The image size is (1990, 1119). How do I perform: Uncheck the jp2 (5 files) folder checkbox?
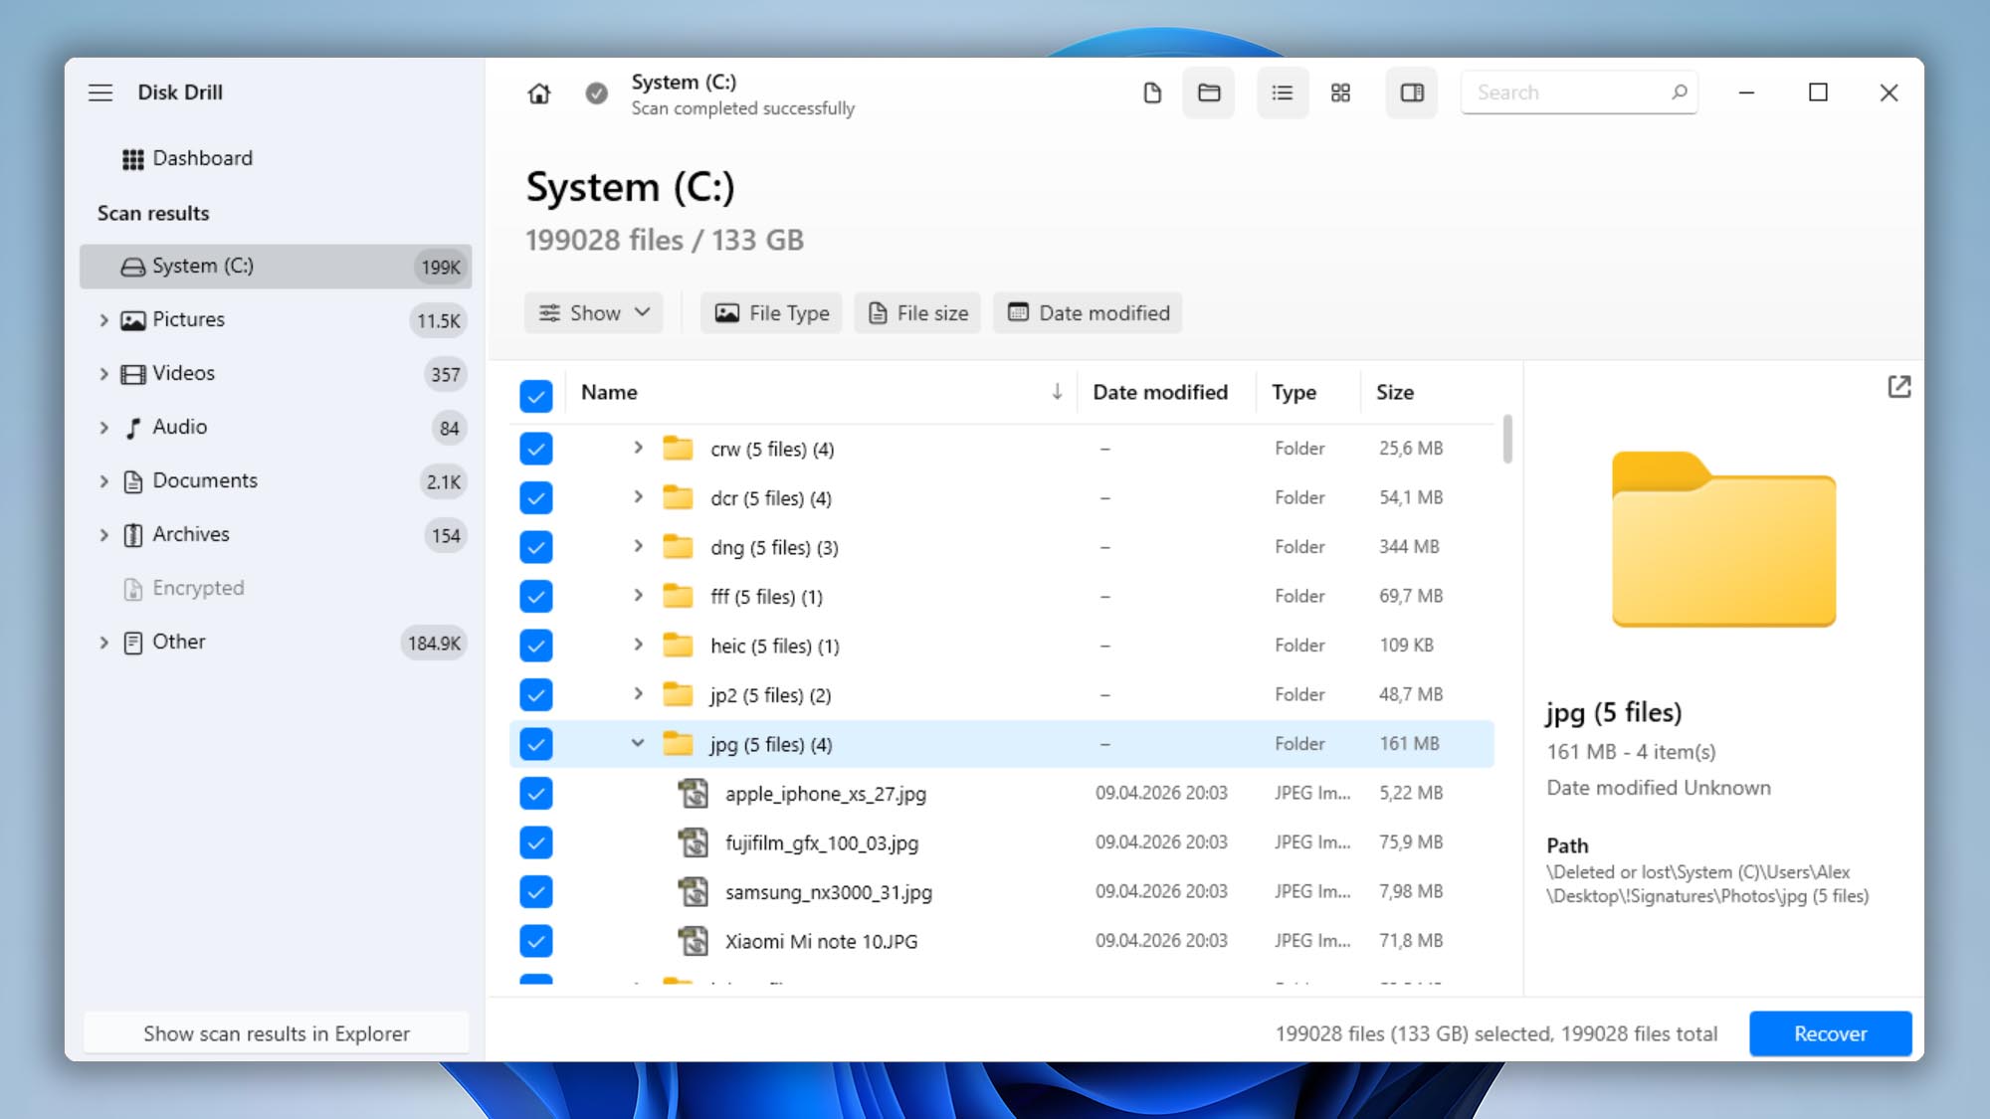click(x=535, y=694)
